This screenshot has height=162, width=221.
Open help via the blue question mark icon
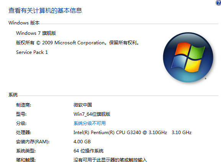(219, 3)
